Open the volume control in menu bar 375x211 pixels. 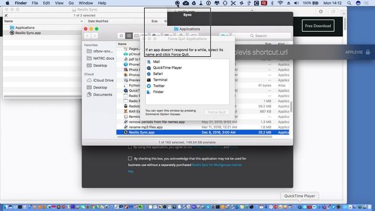pos(296,3)
